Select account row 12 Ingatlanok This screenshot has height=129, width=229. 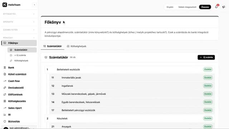click(x=132, y=86)
